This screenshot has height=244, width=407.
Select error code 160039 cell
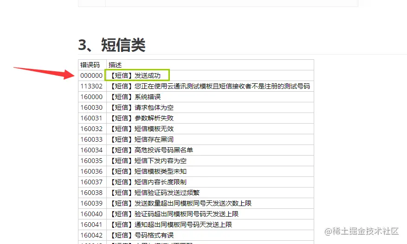pos(91,203)
